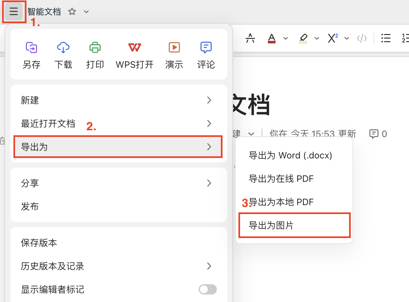This screenshot has width=409, height=302.
Task: Apply numbered list formatting
Action: [405, 38]
